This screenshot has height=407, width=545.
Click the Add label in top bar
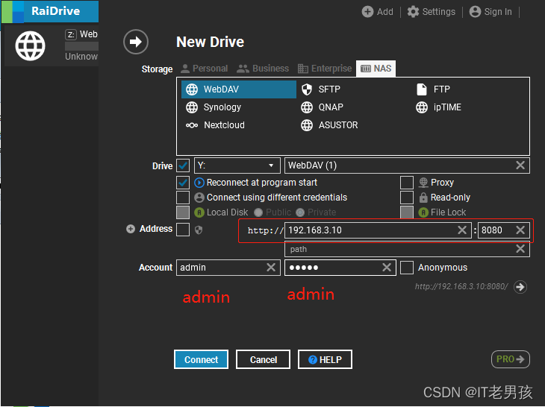point(385,12)
